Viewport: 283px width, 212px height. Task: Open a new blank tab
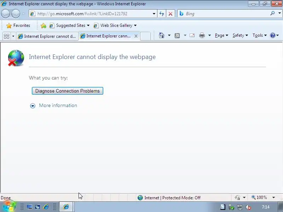pos(145,36)
